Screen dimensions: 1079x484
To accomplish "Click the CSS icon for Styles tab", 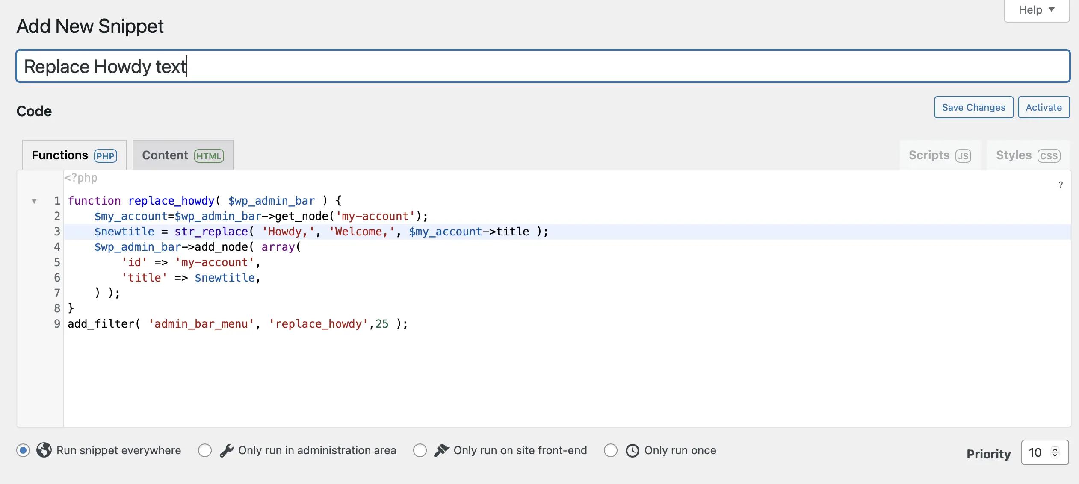I will tap(1049, 155).
